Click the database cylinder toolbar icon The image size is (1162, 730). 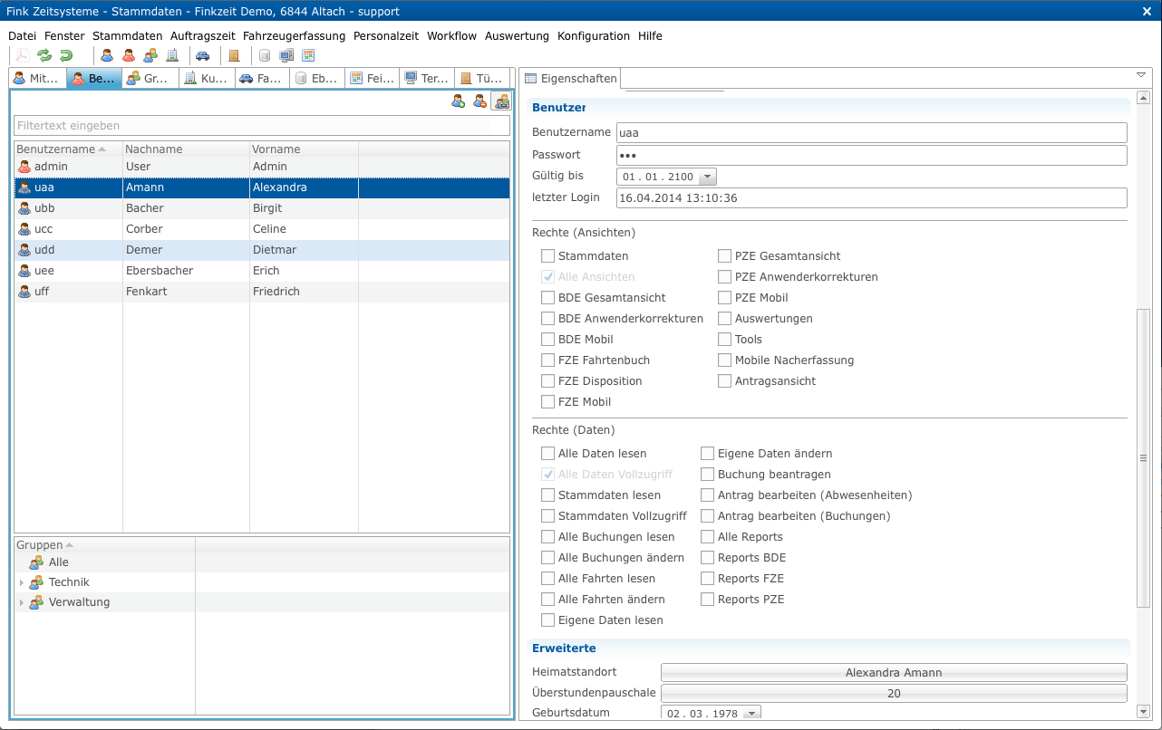click(x=265, y=56)
